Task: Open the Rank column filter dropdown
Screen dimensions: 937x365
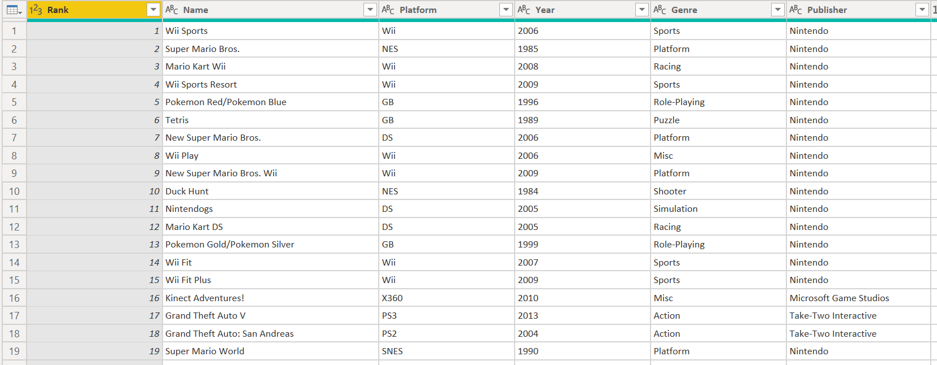Action: [x=153, y=10]
